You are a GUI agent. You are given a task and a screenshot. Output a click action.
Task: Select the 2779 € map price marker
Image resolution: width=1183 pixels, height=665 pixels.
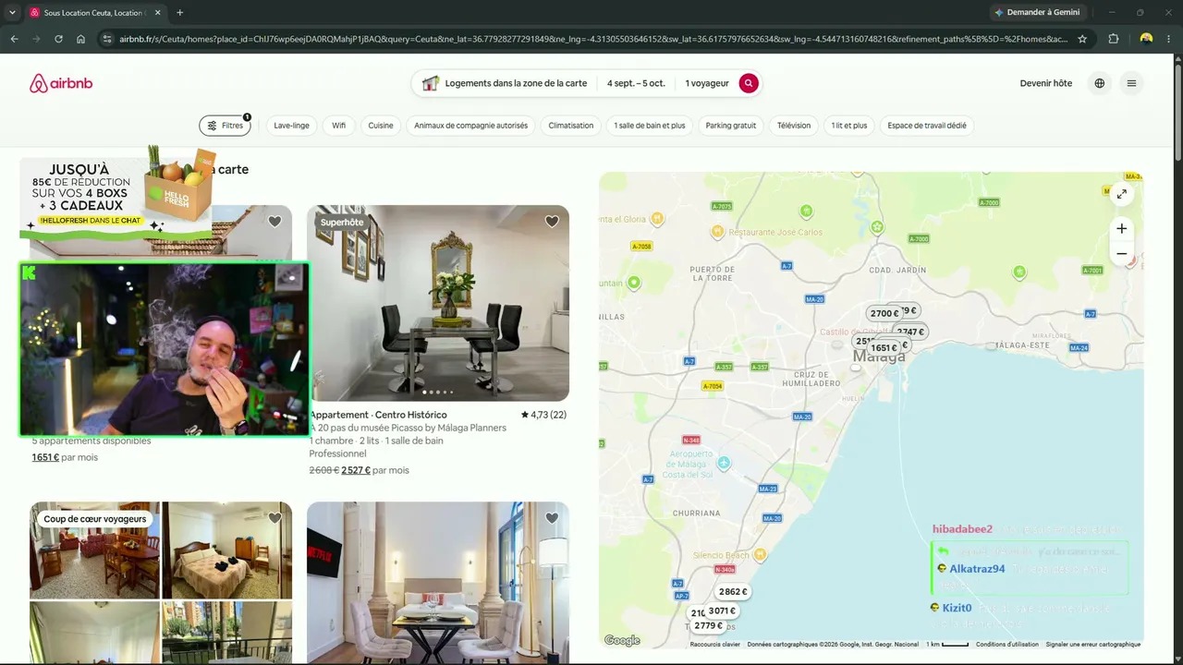[x=708, y=625]
